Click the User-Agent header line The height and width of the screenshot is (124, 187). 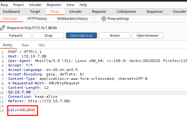98,61
